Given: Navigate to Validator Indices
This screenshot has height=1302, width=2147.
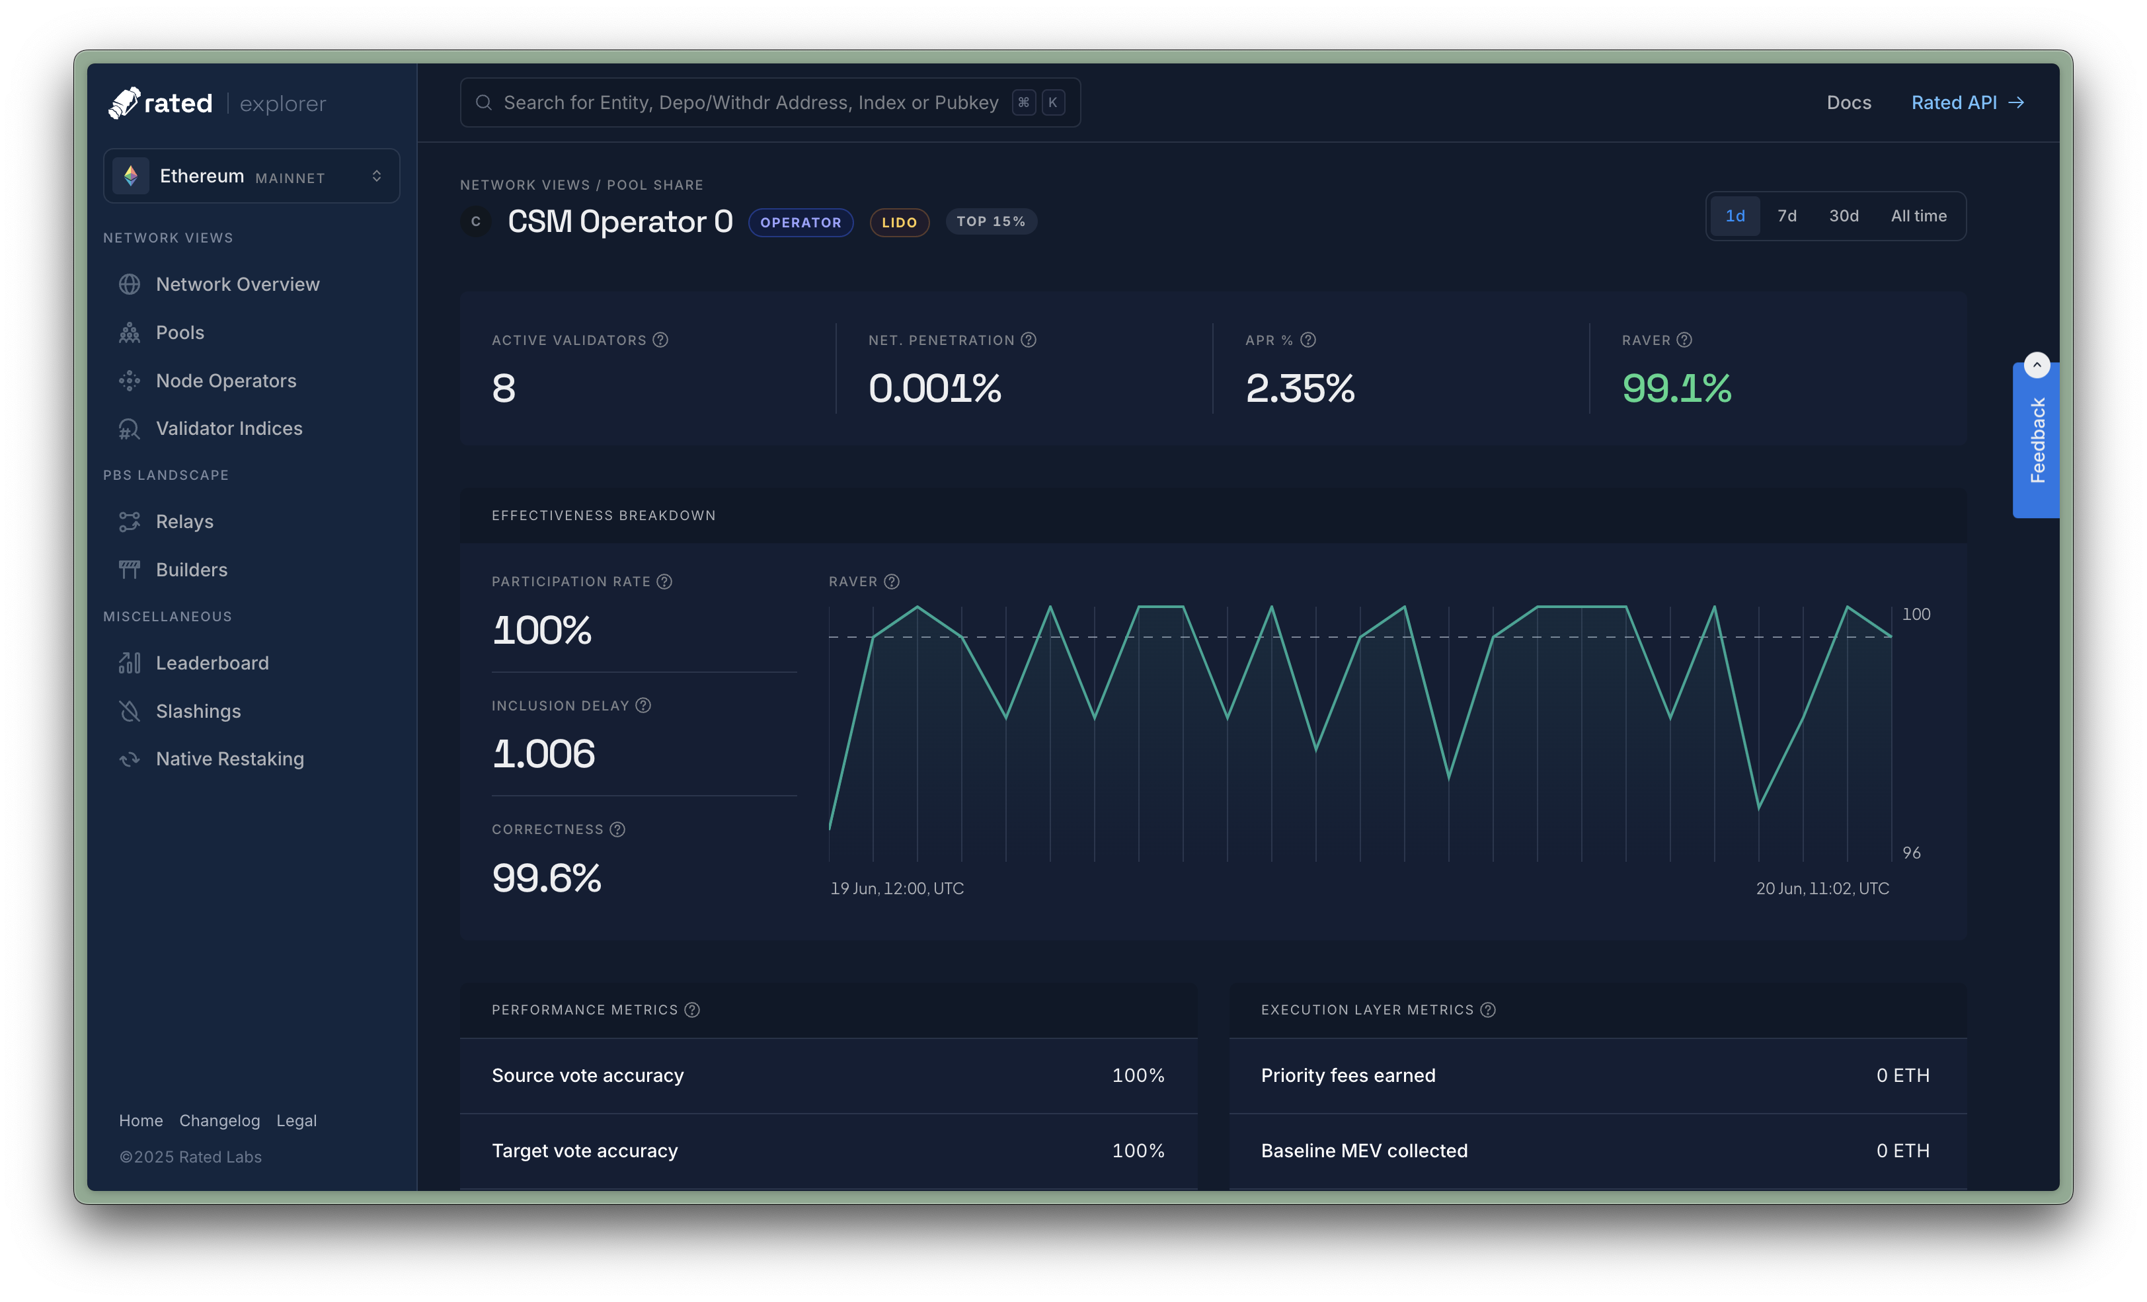Looking at the screenshot, I should (x=229, y=429).
